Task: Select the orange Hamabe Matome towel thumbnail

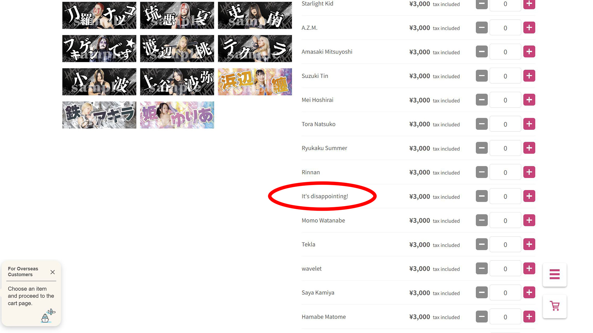Action: pos(255,82)
